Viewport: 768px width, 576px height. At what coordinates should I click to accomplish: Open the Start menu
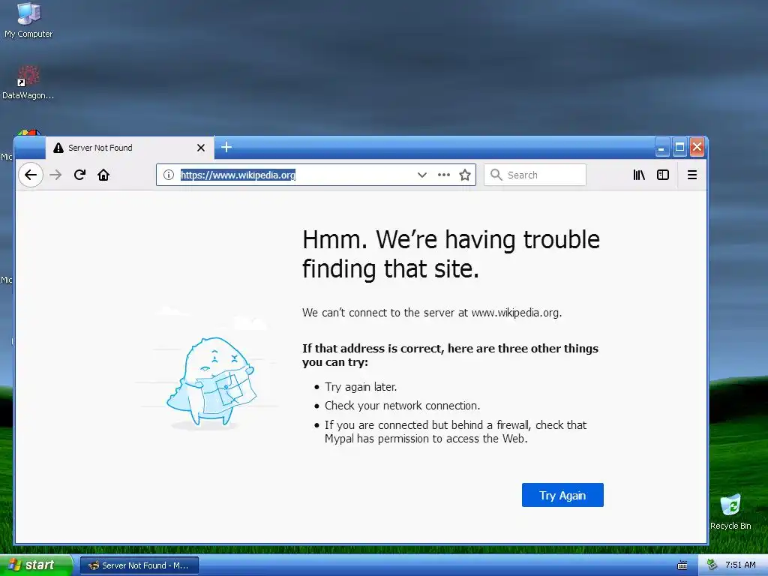tap(36, 565)
